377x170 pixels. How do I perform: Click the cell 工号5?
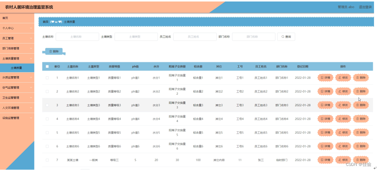240,133
